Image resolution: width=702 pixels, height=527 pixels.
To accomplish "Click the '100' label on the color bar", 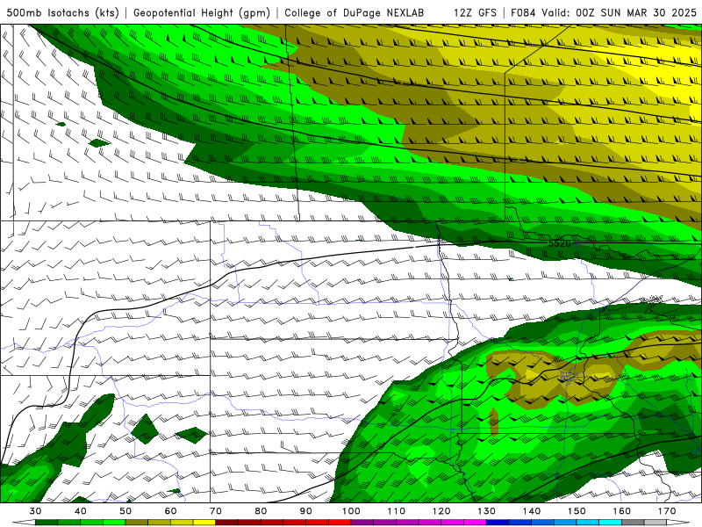I will 351,511.
